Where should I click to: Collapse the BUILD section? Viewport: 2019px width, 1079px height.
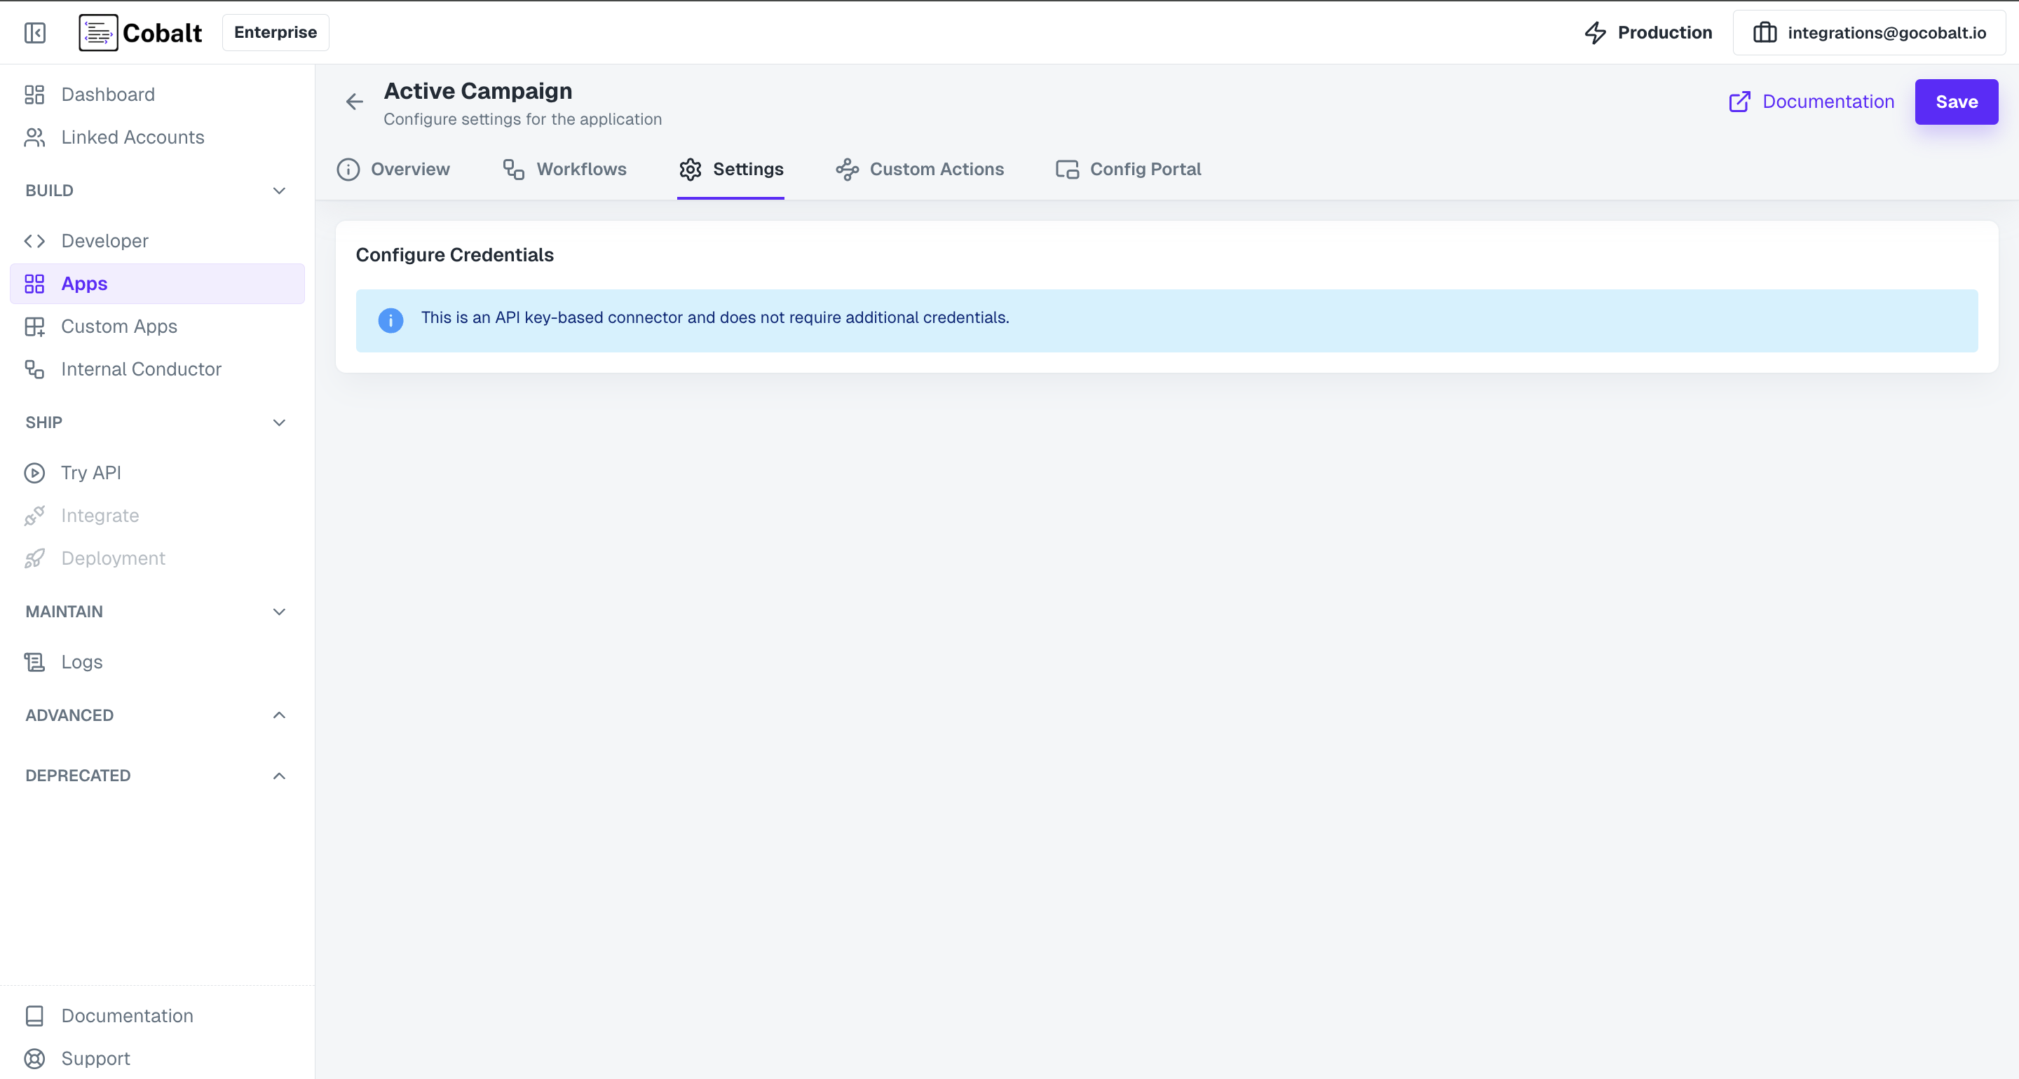click(279, 191)
